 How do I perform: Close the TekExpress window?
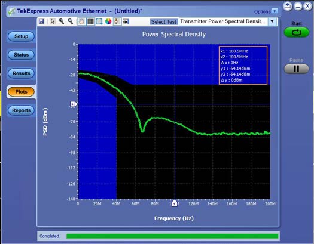[x=307, y=6]
